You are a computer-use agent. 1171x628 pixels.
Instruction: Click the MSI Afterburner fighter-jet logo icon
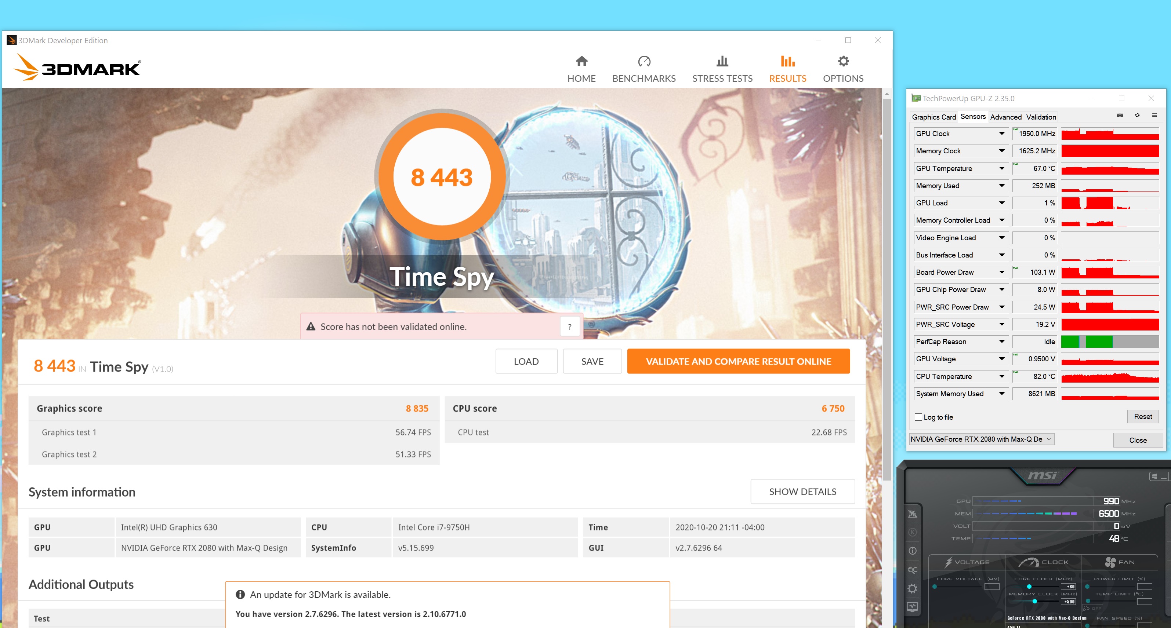point(912,514)
